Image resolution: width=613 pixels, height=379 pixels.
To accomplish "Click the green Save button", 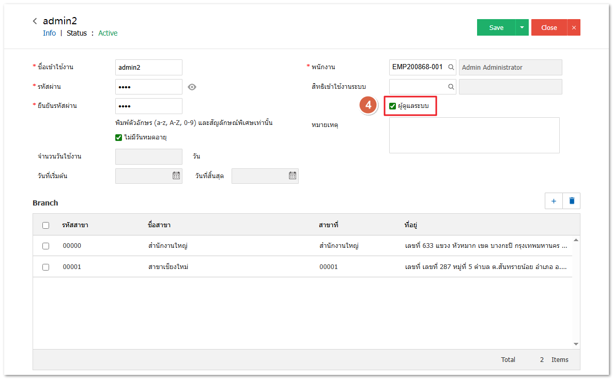I will (x=496, y=28).
